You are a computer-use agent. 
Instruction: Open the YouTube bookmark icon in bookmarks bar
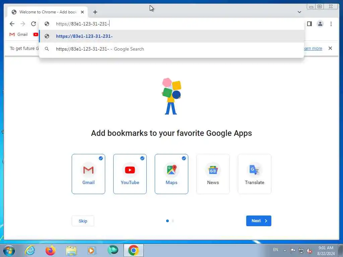click(36, 34)
